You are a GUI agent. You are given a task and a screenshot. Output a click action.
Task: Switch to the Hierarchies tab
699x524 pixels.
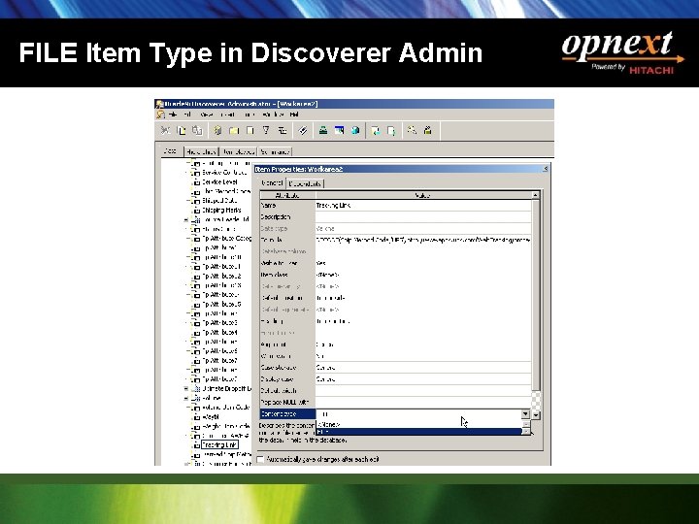201,151
